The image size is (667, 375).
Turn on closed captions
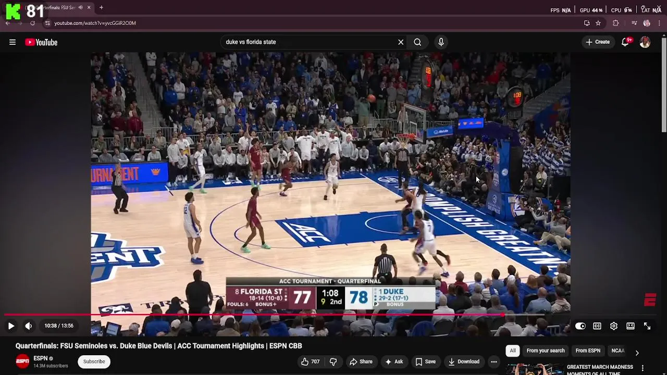point(597,326)
